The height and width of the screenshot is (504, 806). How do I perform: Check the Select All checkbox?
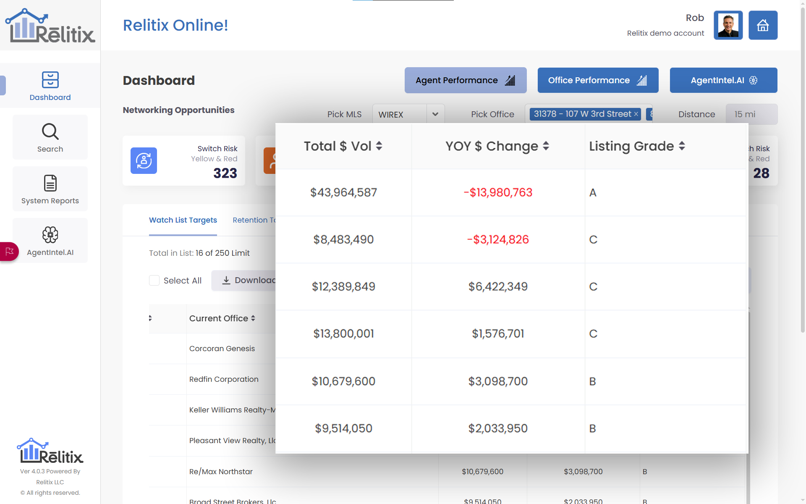pos(154,280)
